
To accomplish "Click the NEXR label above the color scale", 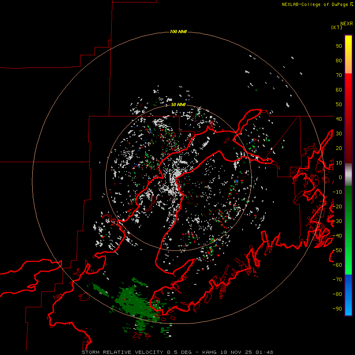I will (x=346, y=24).
